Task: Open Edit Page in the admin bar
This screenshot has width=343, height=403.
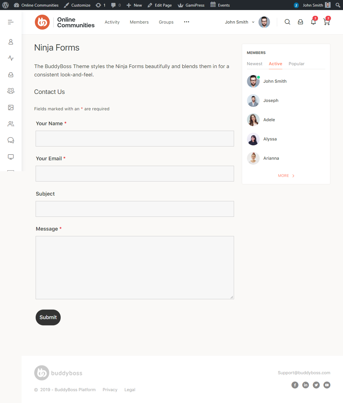Action: (x=160, y=5)
